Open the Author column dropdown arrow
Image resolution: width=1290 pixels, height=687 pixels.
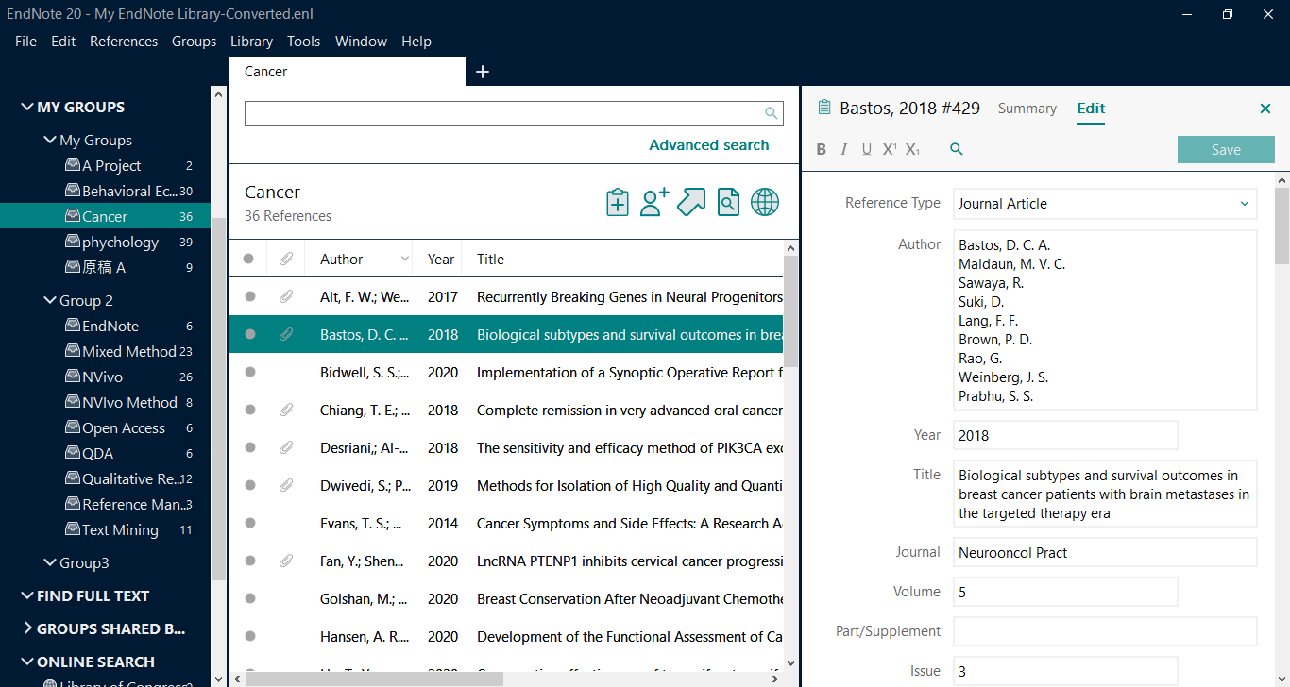coord(405,259)
